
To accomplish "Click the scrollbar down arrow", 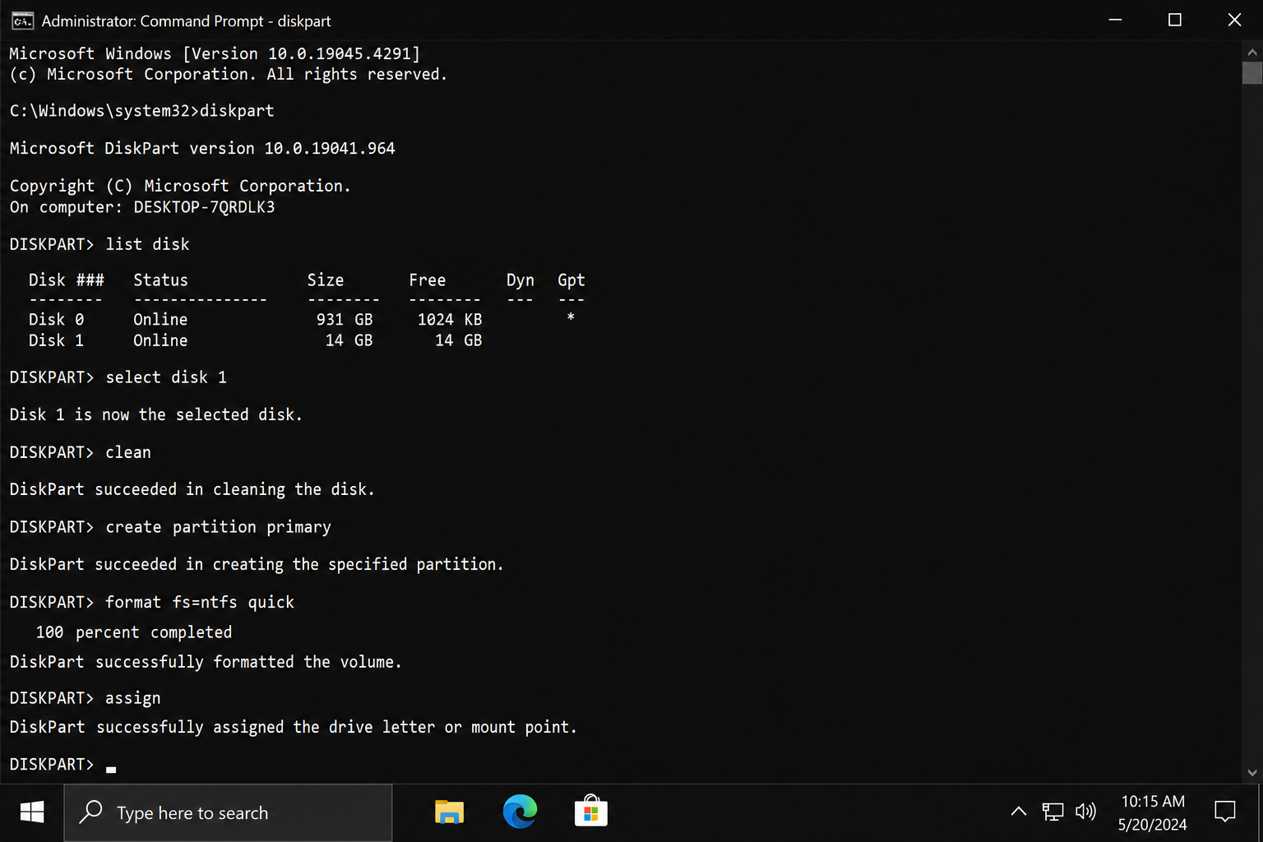I will pos(1252,772).
